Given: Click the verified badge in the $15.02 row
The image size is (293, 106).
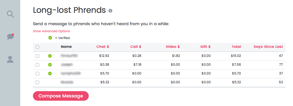Looking at the screenshot, I should [x=50, y=56].
